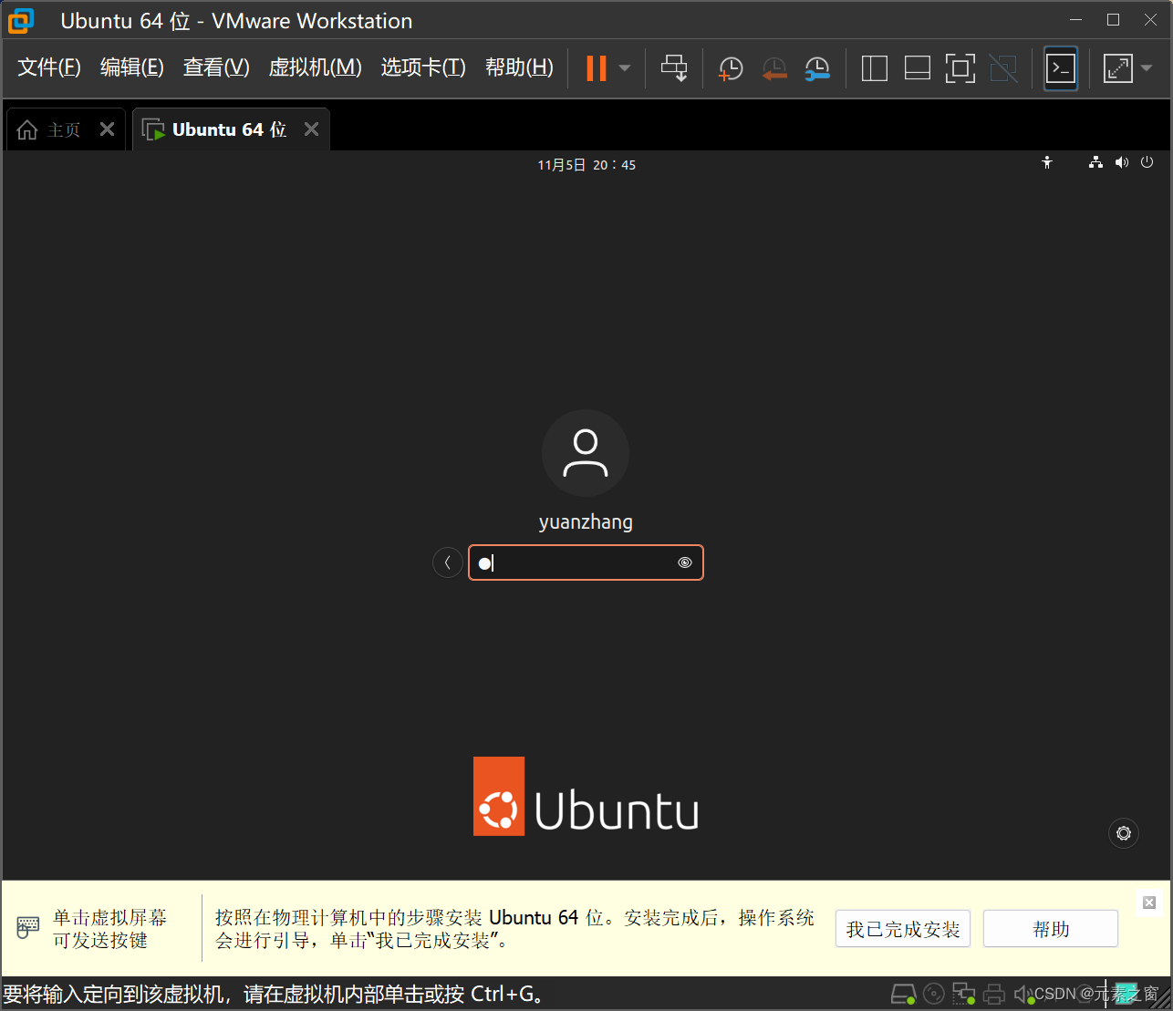Image resolution: width=1173 pixels, height=1011 pixels.
Task: Expand the power options dropdown arrow
Action: pos(625,68)
